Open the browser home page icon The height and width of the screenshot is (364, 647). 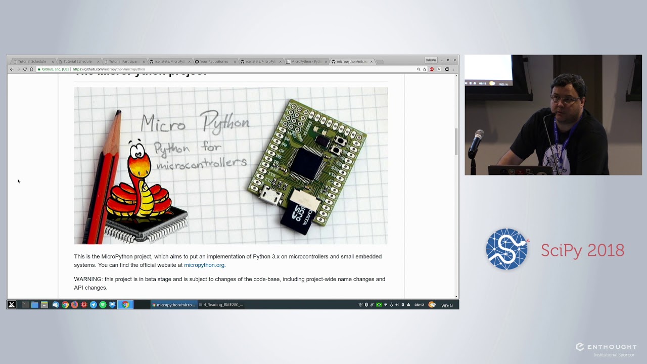coord(31,69)
